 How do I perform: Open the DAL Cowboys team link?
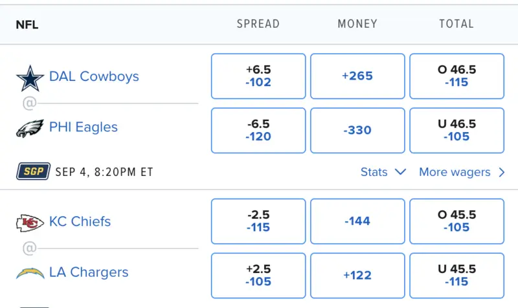(94, 76)
